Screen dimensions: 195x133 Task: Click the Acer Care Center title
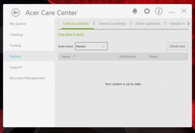[51, 13]
